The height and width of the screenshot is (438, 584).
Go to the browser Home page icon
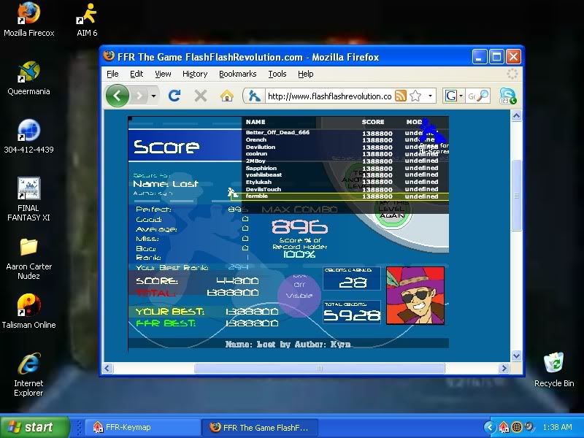(x=227, y=96)
